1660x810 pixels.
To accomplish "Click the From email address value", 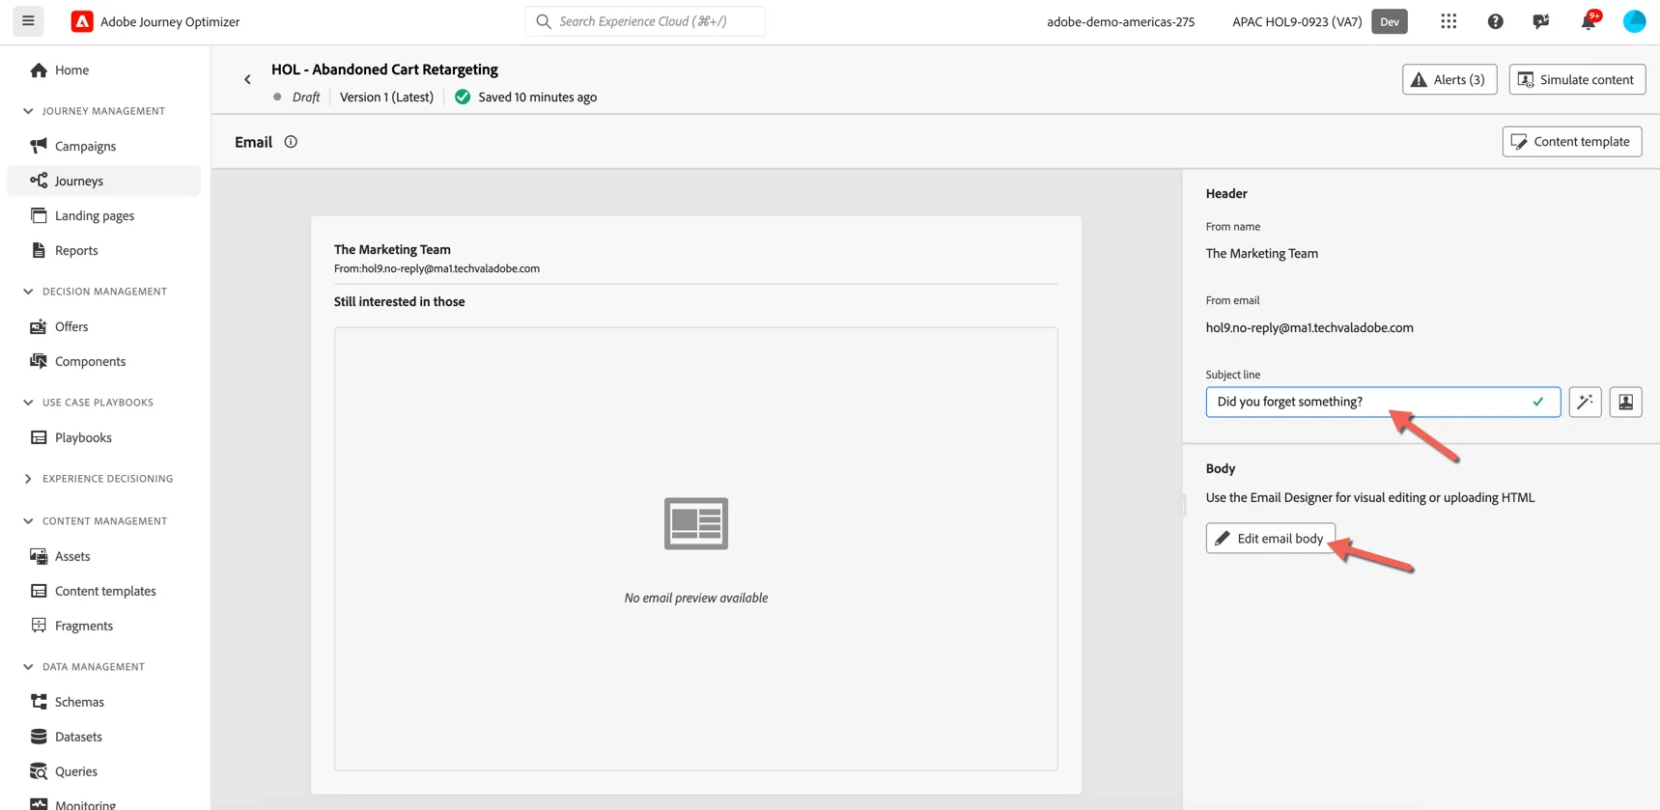I will click(1309, 327).
